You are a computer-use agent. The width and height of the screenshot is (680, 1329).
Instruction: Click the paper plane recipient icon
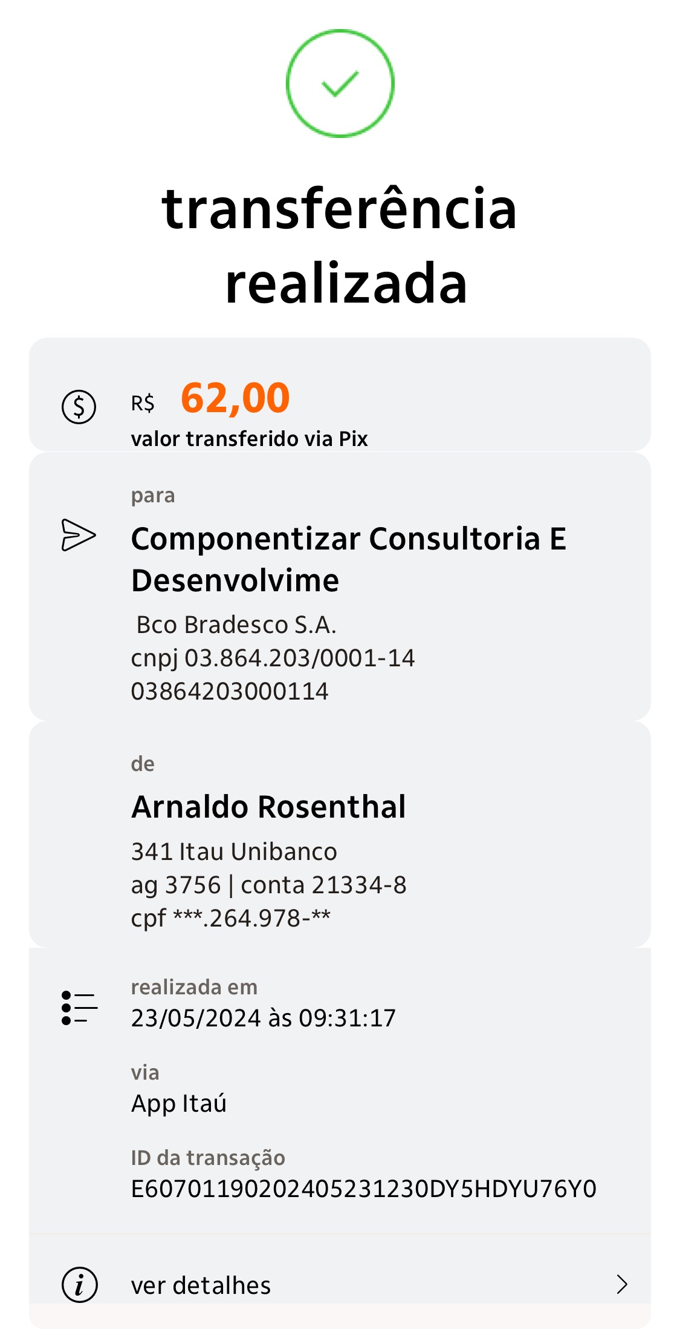coord(79,535)
